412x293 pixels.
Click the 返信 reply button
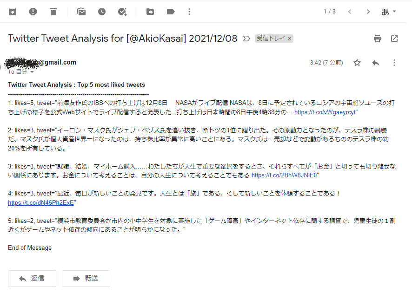32,278
